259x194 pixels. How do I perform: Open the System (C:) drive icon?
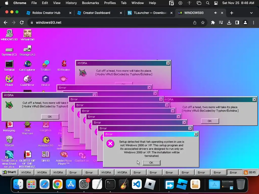pyautogui.click(x=9, y=52)
